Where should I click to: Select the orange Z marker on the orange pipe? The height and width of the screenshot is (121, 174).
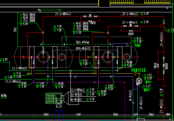[135, 74]
